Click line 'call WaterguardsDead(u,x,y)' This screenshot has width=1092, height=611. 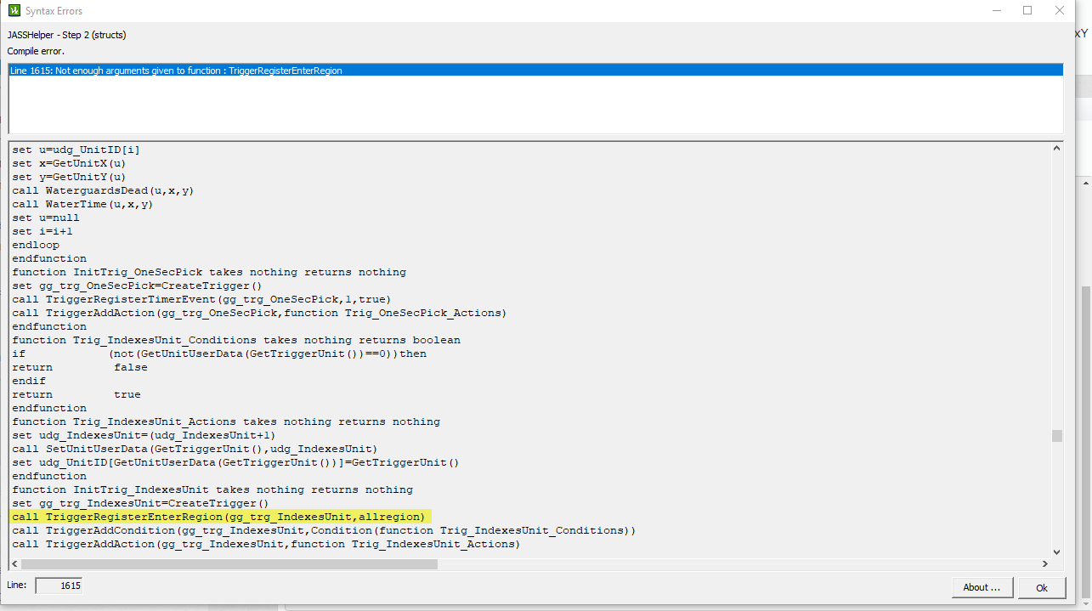click(102, 190)
